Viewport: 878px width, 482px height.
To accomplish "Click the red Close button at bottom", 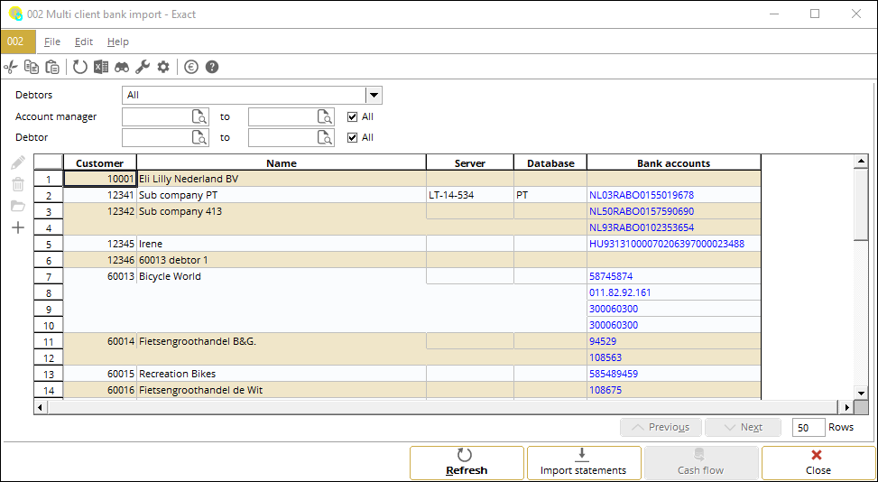I will coord(818,462).
